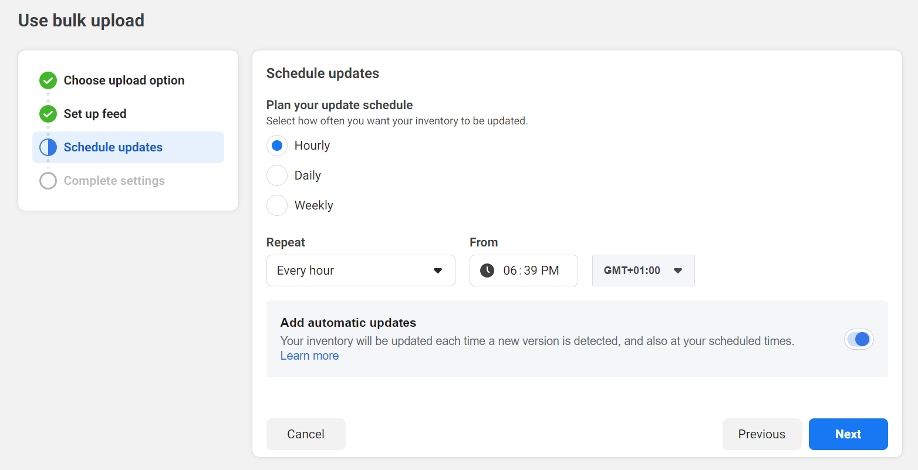
Task: Open the Schedule updates step
Action: pos(113,147)
